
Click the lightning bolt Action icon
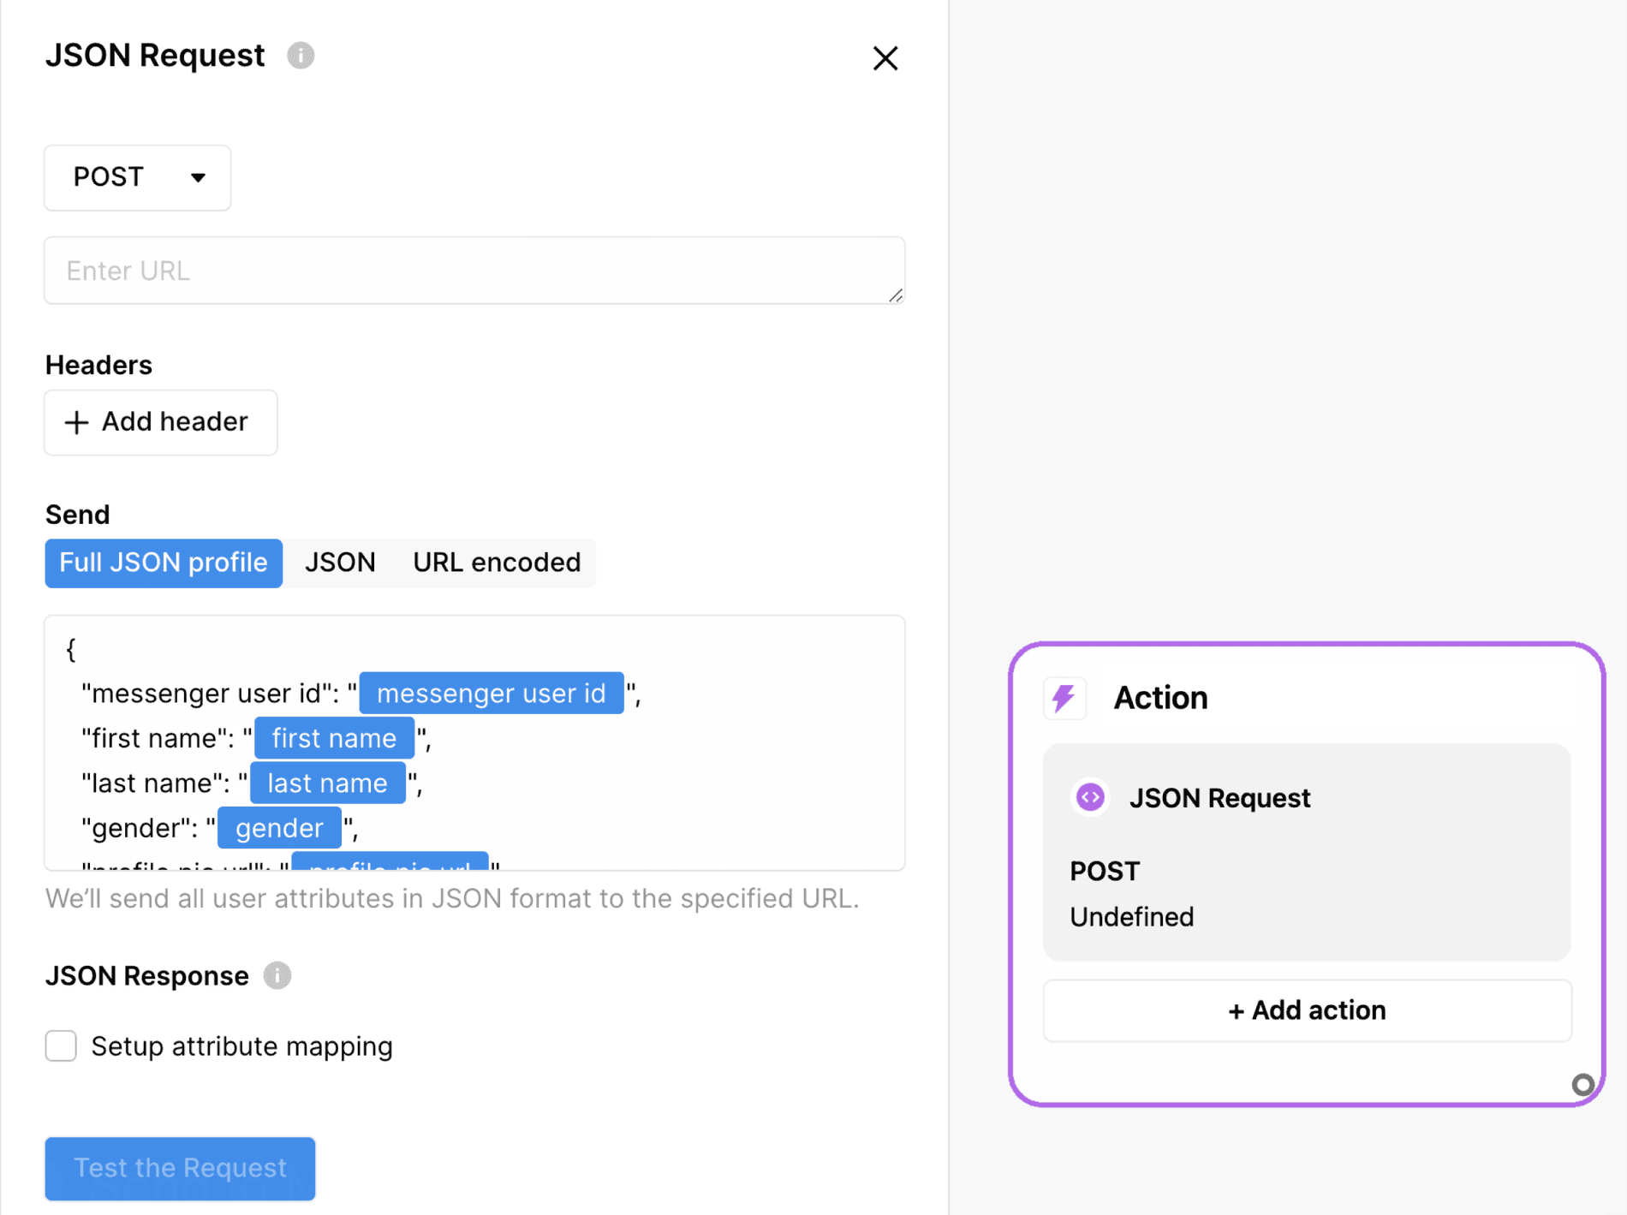1064,698
